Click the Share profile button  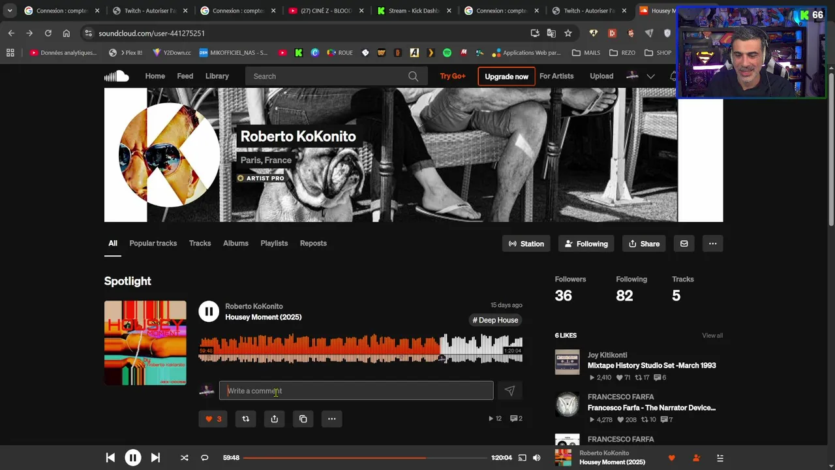tap(644, 243)
